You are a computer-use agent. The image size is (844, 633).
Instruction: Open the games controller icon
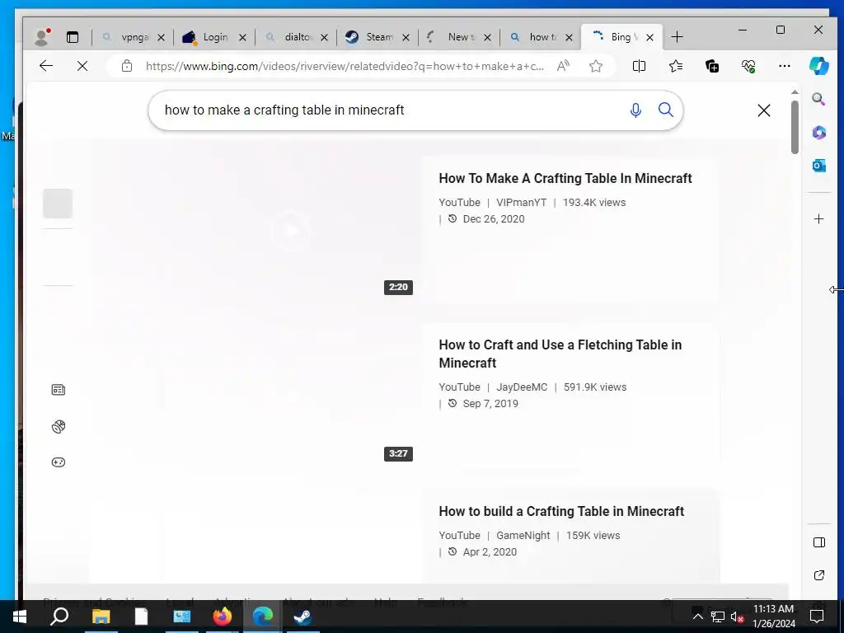pos(59,462)
